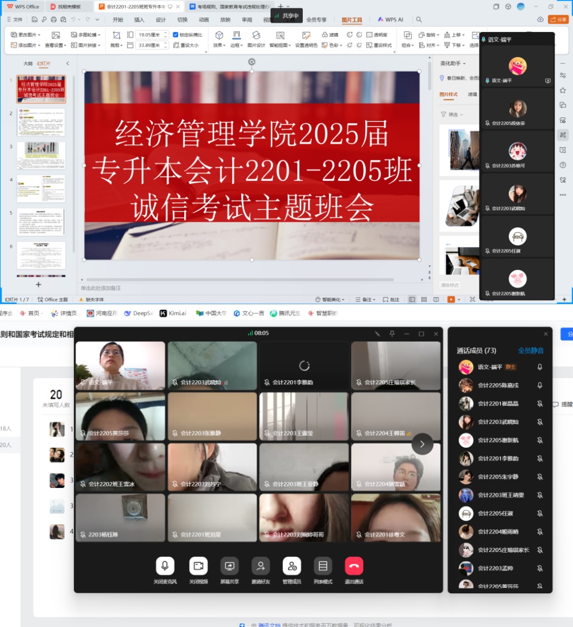Toggle the 锁定纵横比 checkbox

pos(176,35)
